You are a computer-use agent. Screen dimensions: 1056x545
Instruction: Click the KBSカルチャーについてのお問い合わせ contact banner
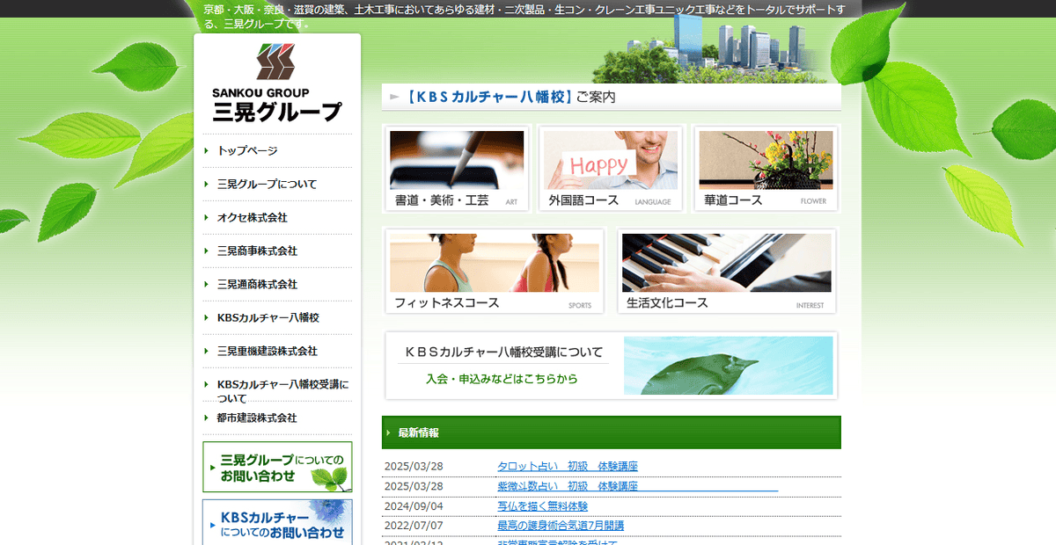point(276,523)
